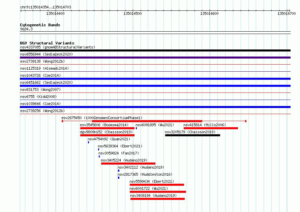
Task: Select nsv3059824 (Fan2017) label
Action: [x=119, y=153]
